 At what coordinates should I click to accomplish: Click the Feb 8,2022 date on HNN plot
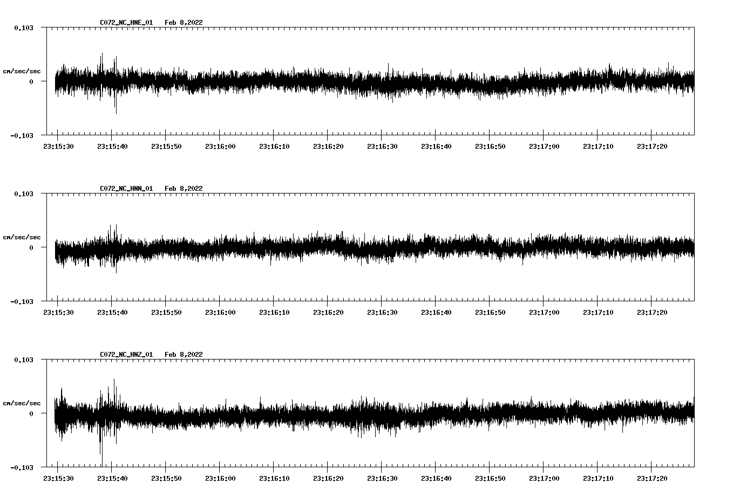click(184, 189)
